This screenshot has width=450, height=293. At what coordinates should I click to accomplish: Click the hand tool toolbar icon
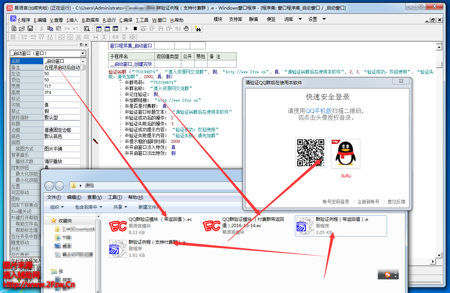[x=186, y=28]
